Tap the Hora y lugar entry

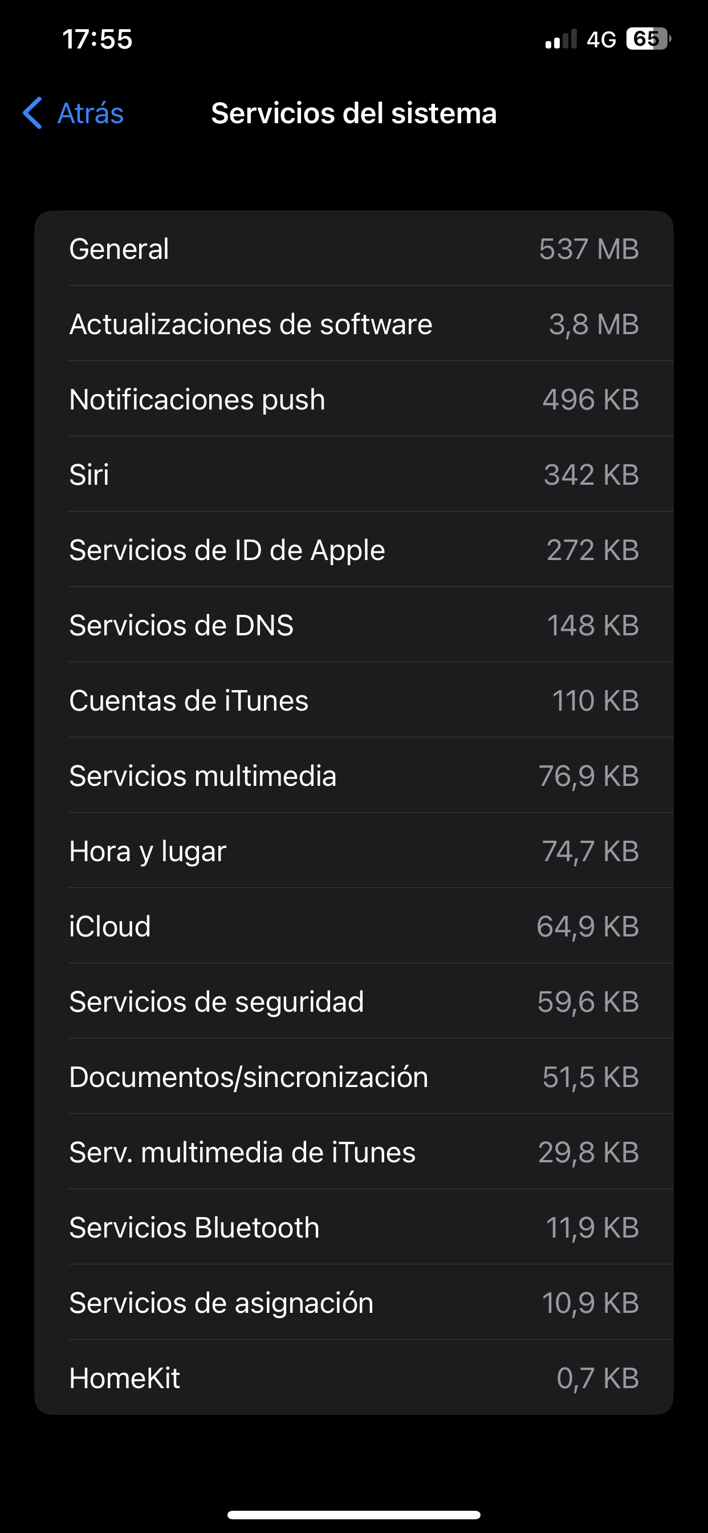pyautogui.click(x=353, y=851)
